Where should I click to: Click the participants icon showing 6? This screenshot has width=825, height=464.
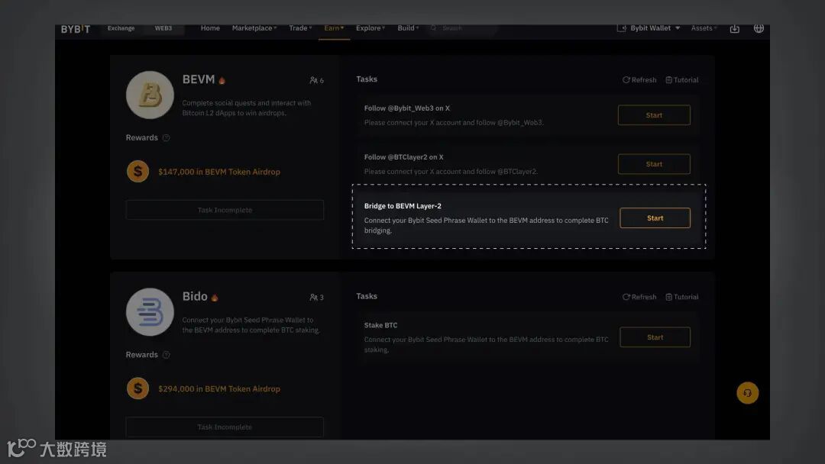[314, 80]
